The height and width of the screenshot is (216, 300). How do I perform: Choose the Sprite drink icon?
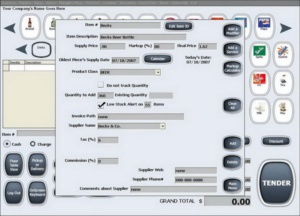point(259,54)
